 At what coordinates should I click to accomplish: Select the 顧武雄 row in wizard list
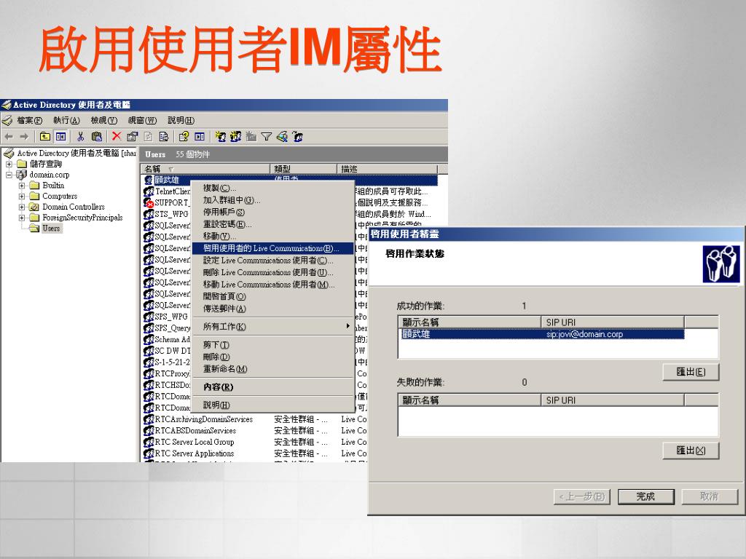541,334
